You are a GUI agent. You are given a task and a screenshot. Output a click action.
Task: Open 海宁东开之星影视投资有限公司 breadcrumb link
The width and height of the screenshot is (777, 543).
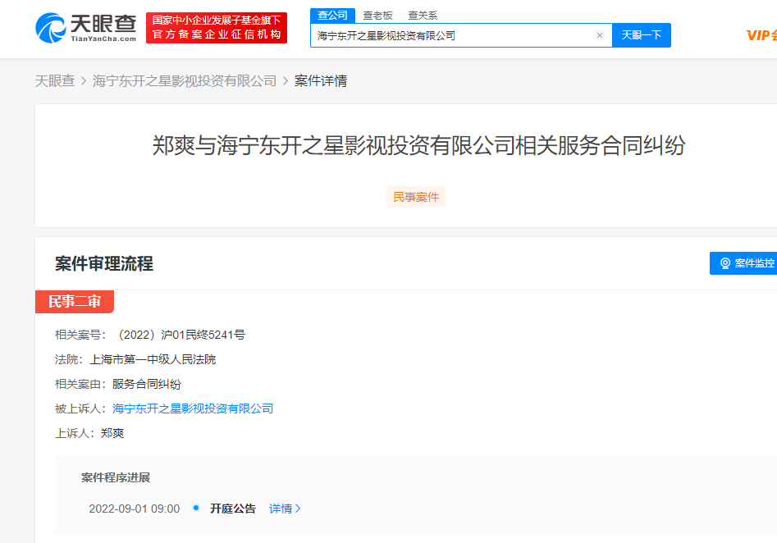coord(185,80)
